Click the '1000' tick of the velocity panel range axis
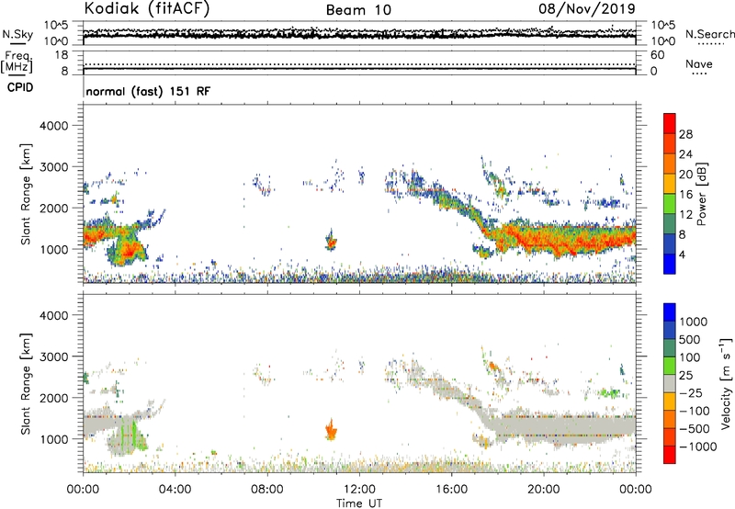Screen dimensions: 735x509 [54, 439]
